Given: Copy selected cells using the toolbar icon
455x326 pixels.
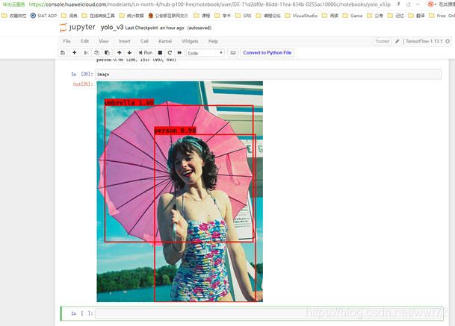Looking at the screenshot, I should click(96, 53).
